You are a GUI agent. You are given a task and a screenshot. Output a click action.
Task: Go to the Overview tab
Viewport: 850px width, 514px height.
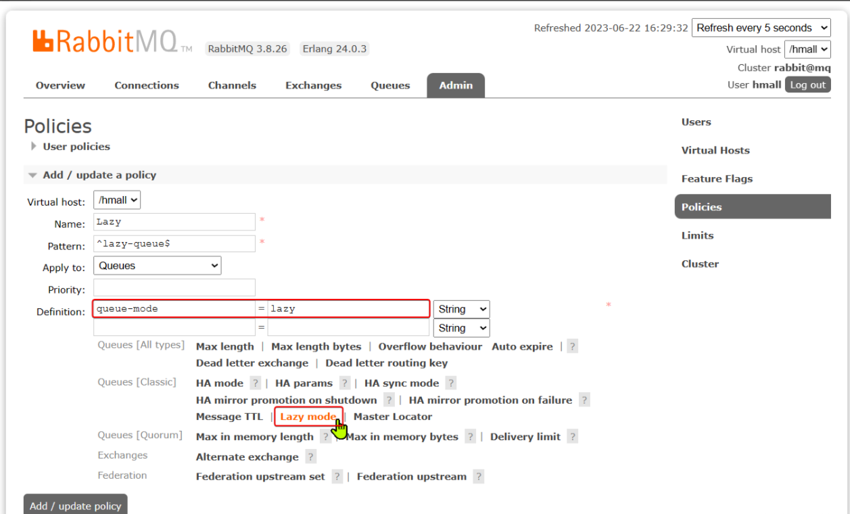click(x=60, y=85)
